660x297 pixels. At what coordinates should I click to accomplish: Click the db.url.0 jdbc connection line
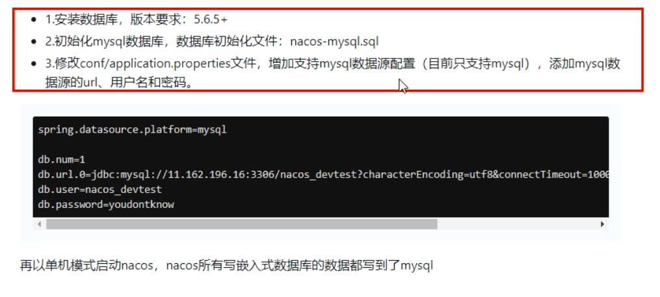(x=323, y=175)
